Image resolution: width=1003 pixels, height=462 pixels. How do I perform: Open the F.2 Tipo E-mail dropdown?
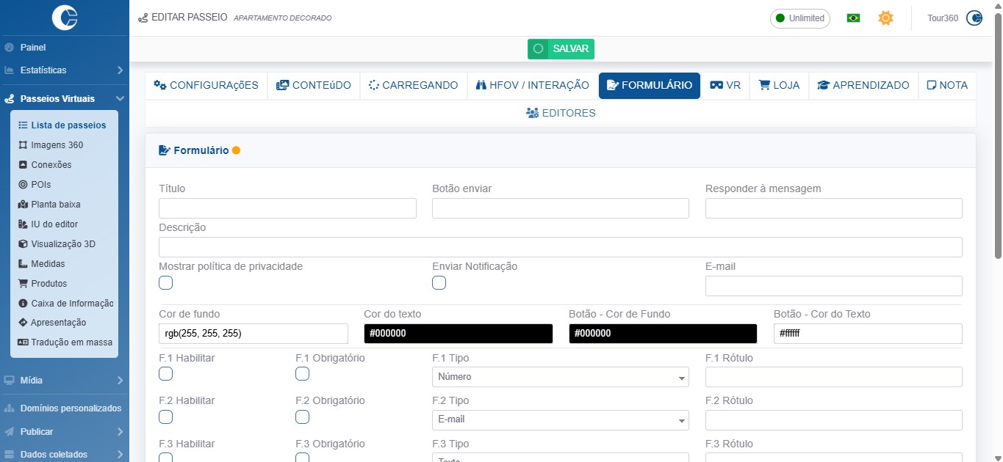coord(560,420)
